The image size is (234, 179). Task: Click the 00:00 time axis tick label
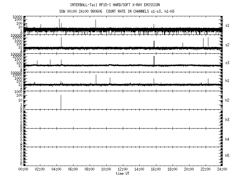click(23, 169)
